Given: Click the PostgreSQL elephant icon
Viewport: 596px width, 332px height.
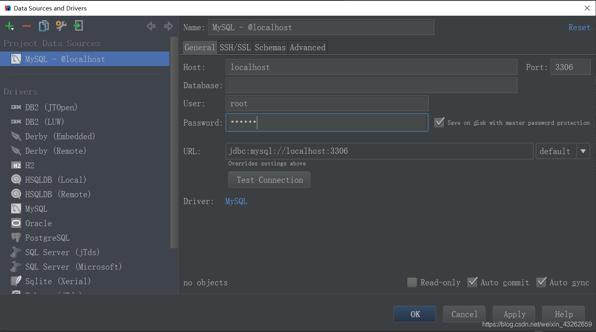Looking at the screenshot, I should pos(16,237).
